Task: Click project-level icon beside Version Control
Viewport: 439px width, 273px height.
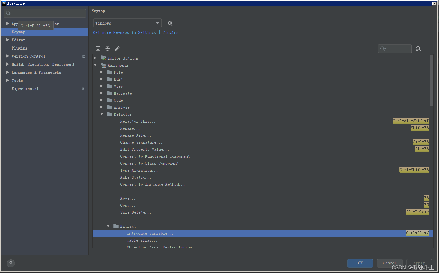Action: pyautogui.click(x=83, y=56)
